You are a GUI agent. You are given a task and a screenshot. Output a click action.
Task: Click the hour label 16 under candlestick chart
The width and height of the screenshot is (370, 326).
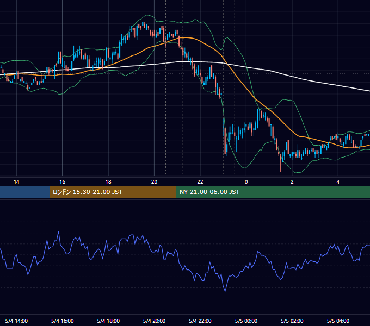point(62,182)
